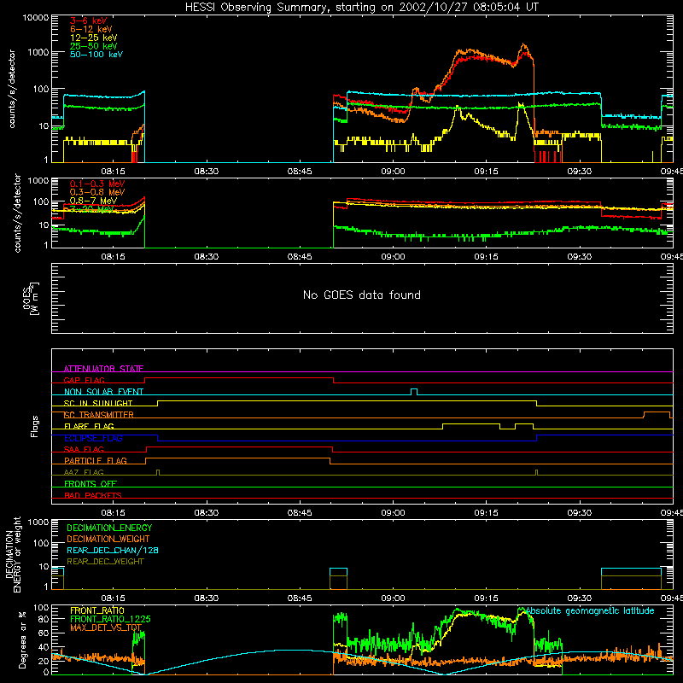The height and width of the screenshot is (683, 683).
Task: Click the green 25-50 keV legend entry
Action: pyautogui.click(x=94, y=46)
